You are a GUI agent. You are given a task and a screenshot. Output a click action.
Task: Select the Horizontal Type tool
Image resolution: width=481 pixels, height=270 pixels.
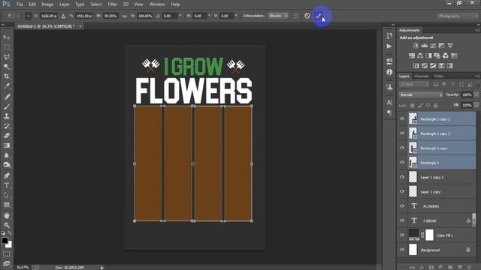[x=7, y=185]
